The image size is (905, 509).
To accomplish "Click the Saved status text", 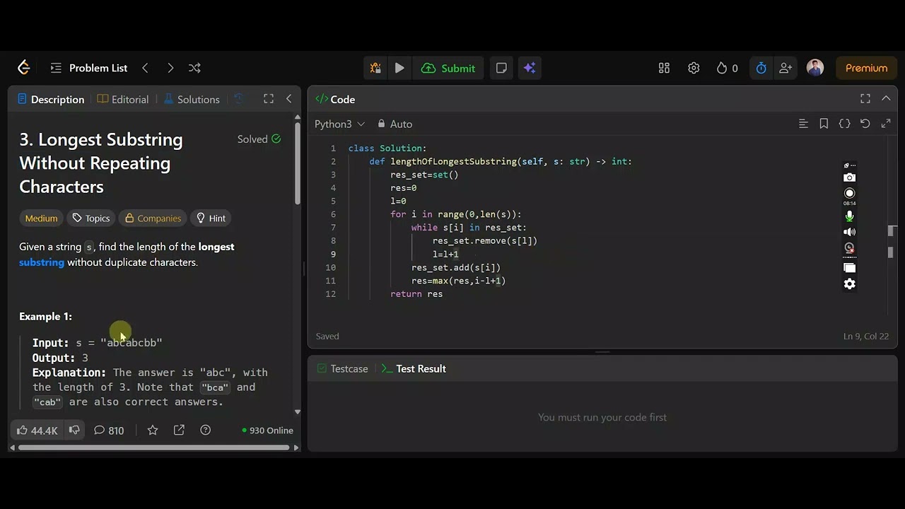I will click(327, 336).
